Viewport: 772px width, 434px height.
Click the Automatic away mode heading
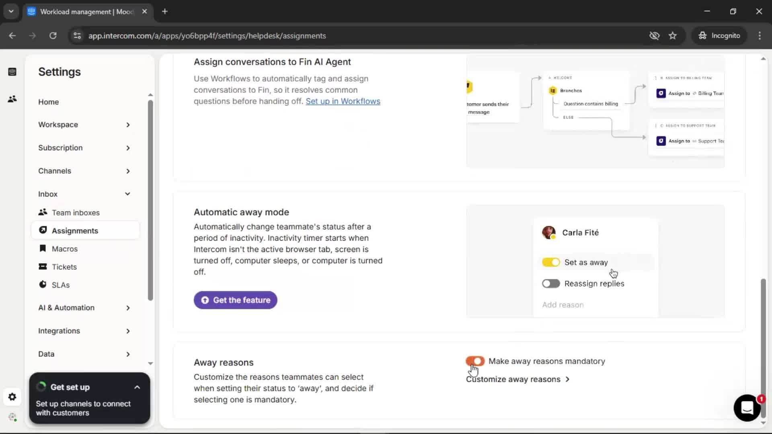(241, 212)
